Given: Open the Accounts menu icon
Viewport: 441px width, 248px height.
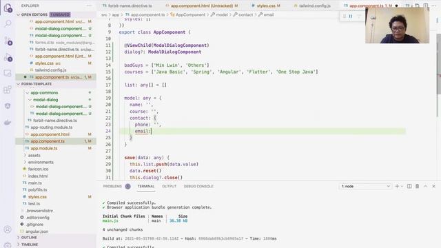Looking at the screenshot, I should 8,229.
